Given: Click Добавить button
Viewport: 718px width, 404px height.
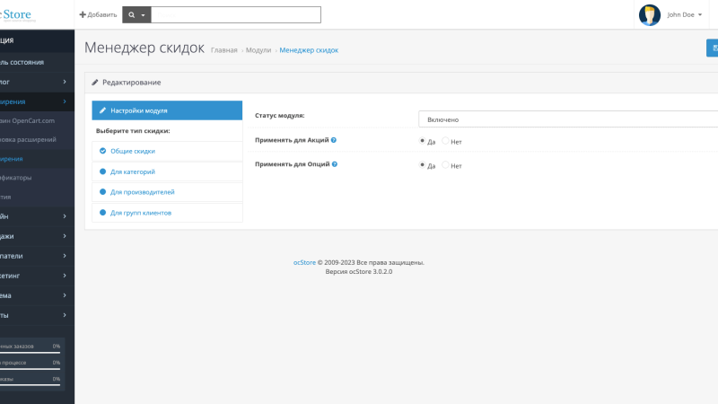Looking at the screenshot, I should coord(98,14).
